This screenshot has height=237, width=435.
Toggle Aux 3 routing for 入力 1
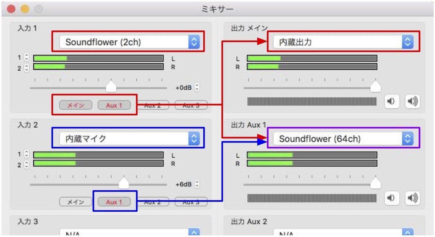click(191, 105)
